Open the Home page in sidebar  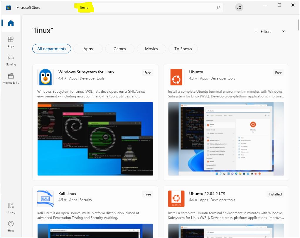11,23
